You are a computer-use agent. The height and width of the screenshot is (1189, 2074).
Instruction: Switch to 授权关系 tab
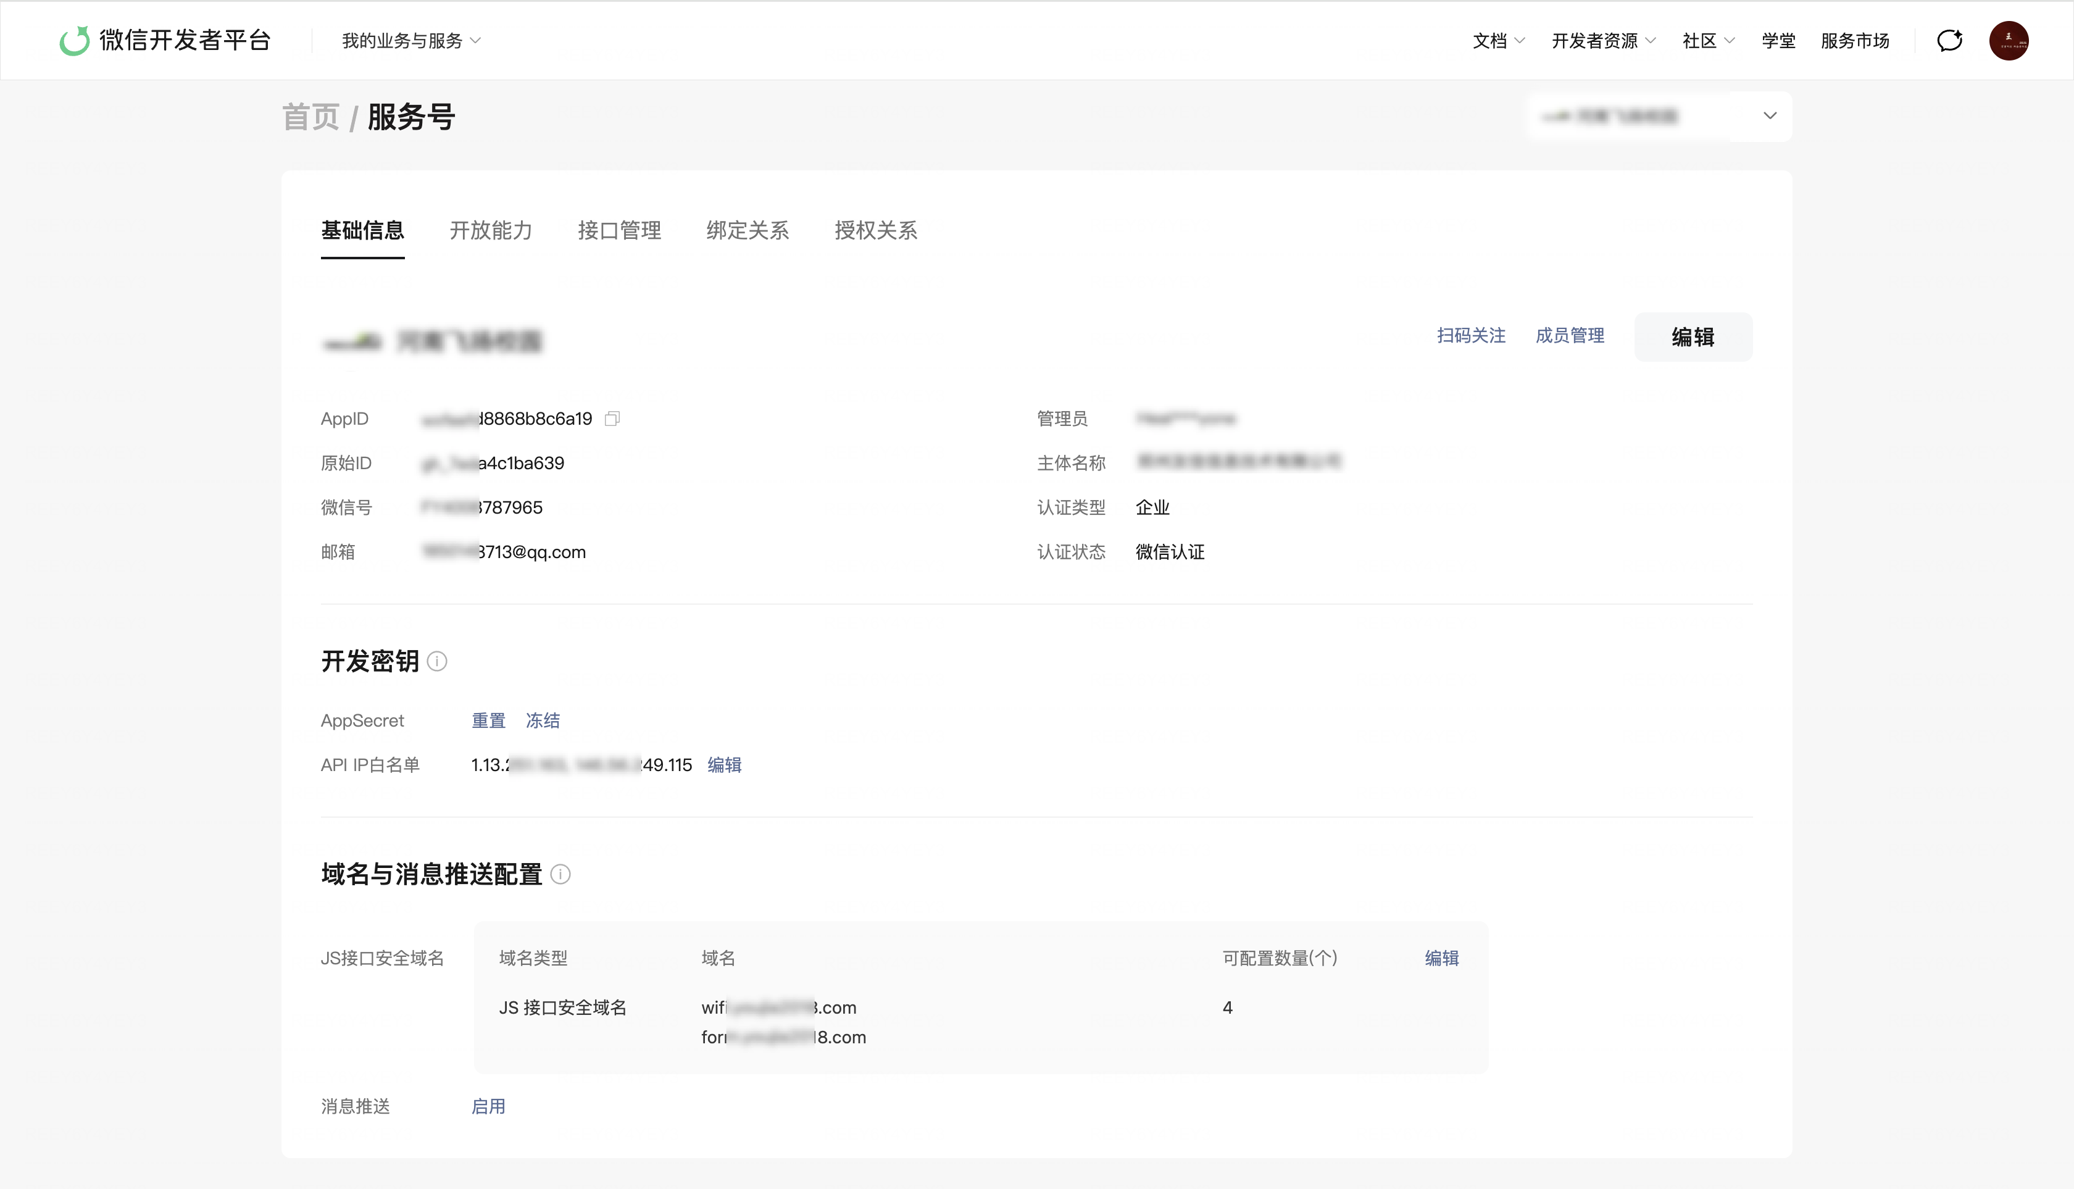876,231
